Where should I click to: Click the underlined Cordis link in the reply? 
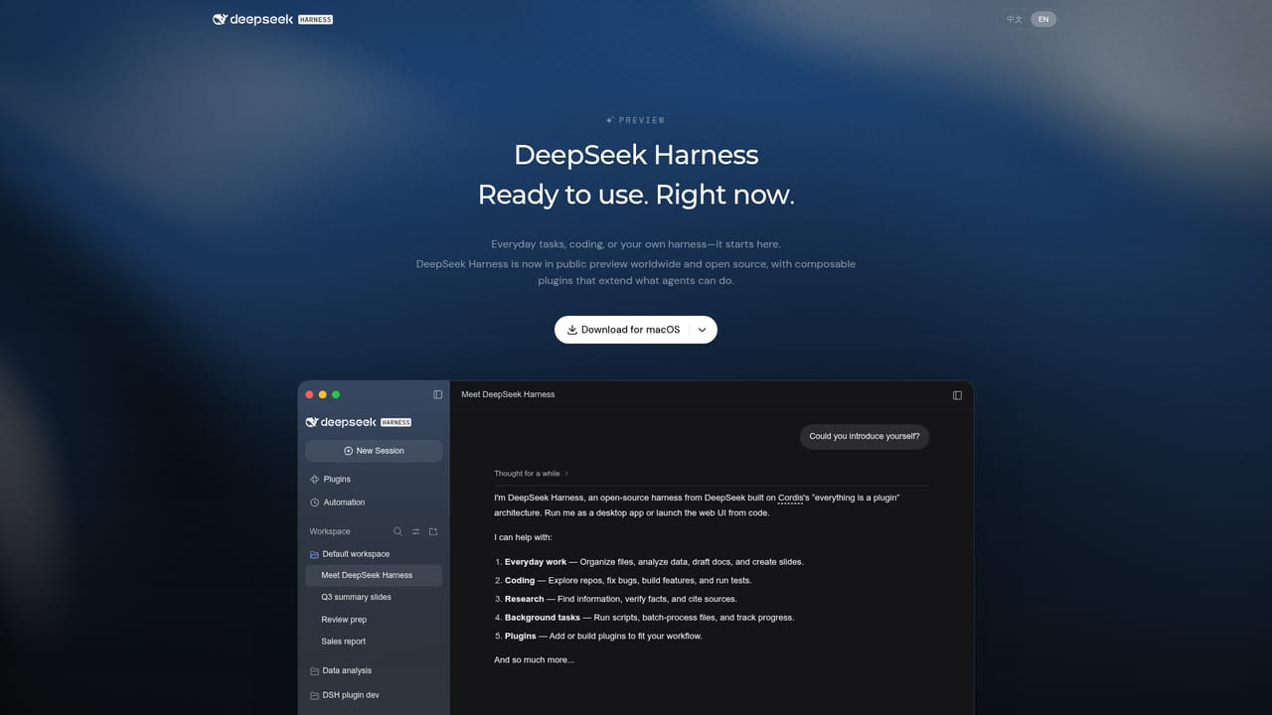pyautogui.click(x=791, y=498)
